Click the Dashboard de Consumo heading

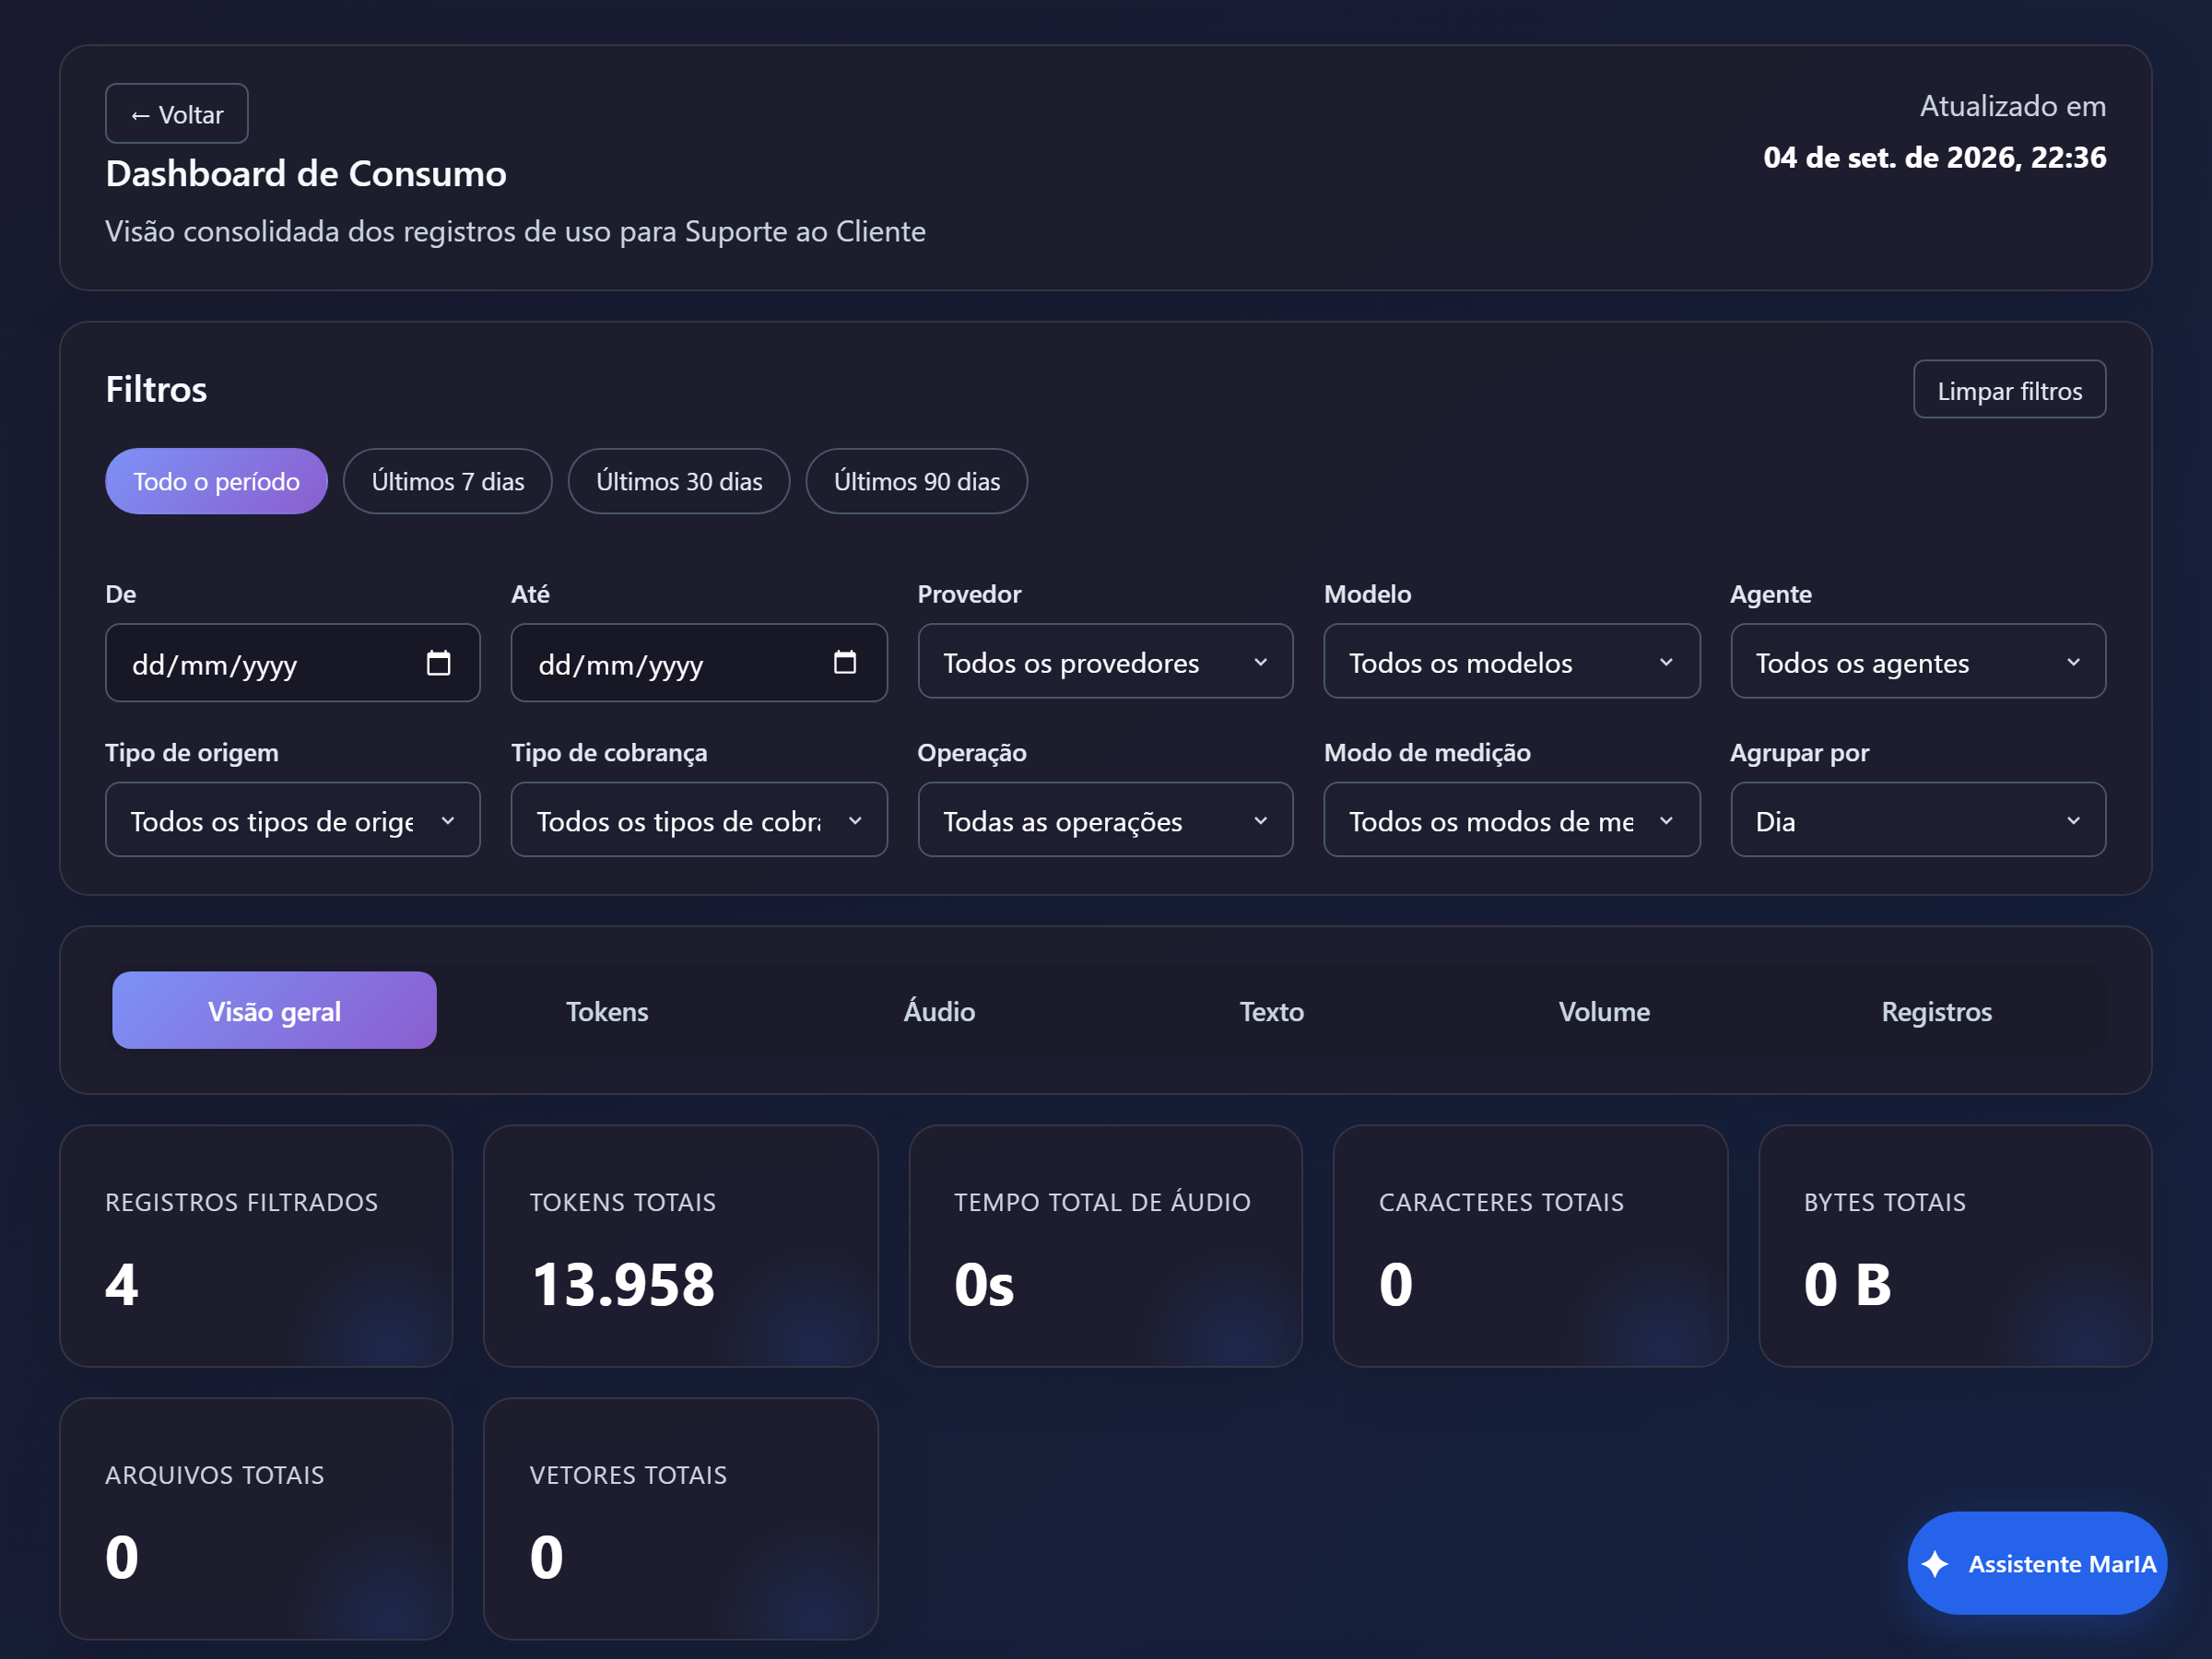tap(306, 174)
